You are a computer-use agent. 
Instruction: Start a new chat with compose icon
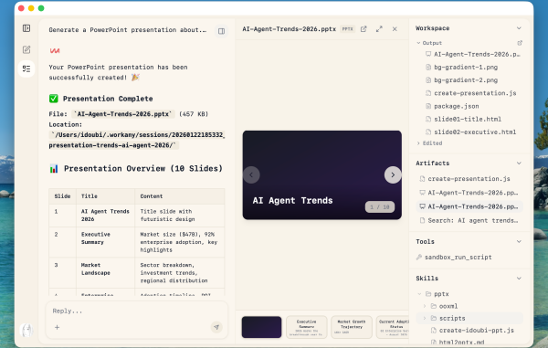click(x=26, y=49)
